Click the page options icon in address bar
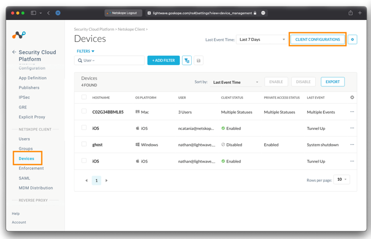Viewport: 371px width, 239px height. click(263, 13)
